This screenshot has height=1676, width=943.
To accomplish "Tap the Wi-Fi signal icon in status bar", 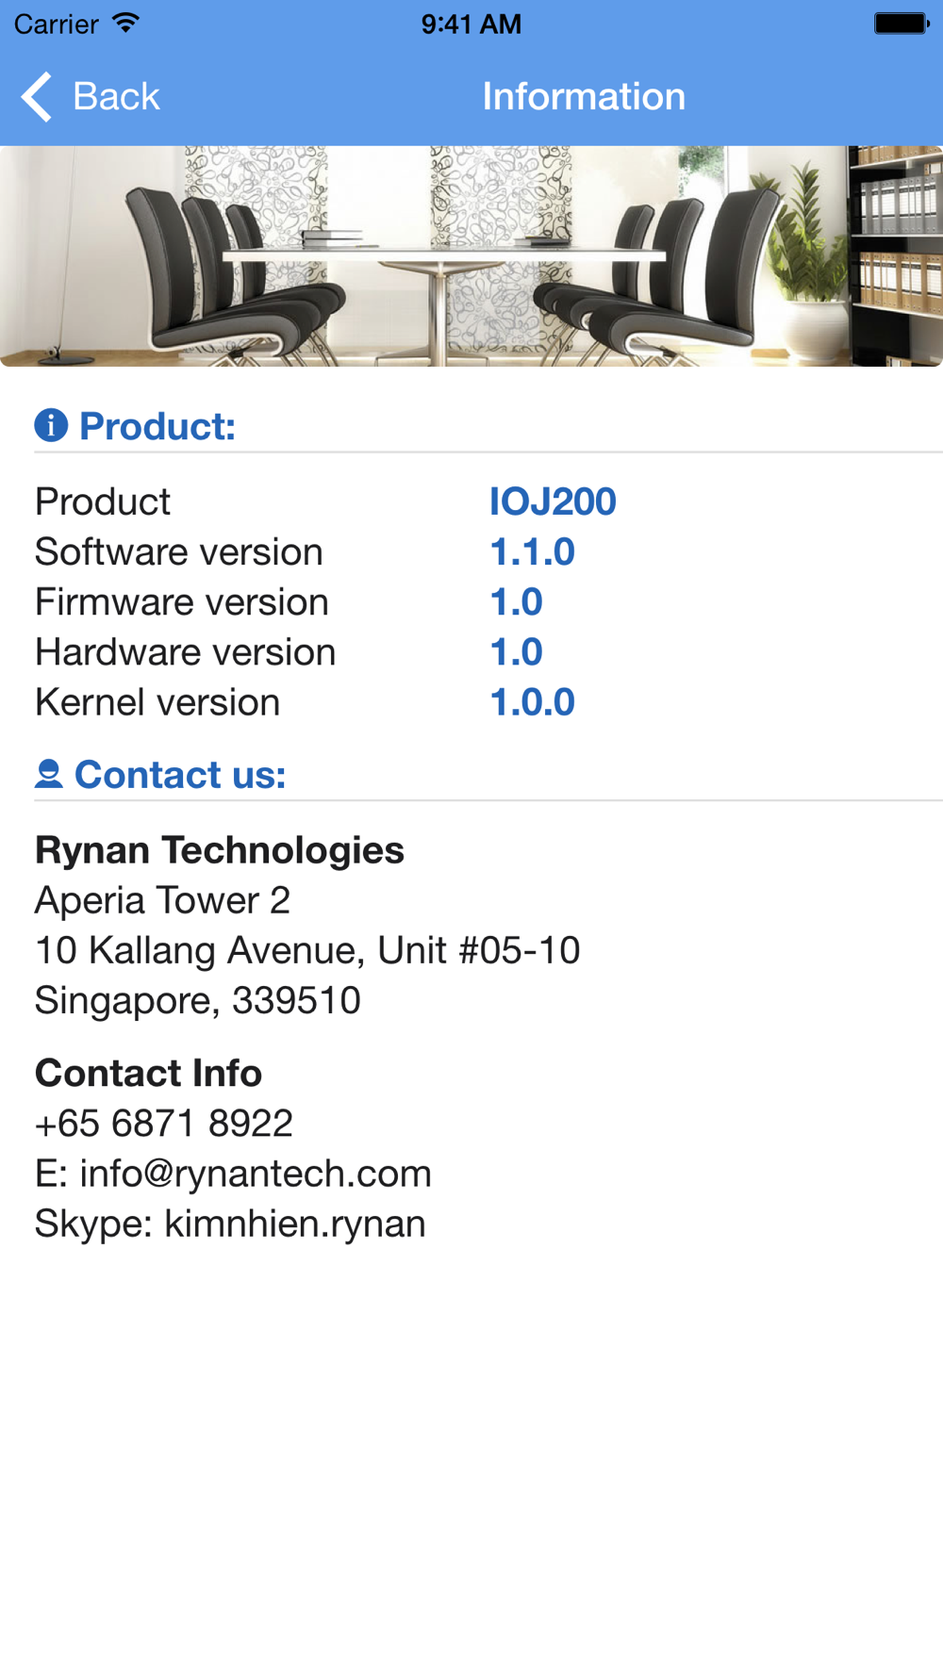I will pos(124,24).
